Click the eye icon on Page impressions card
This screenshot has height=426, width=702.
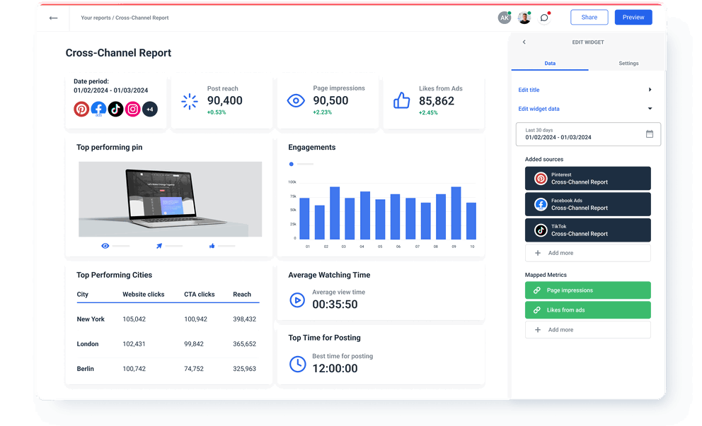[x=296, y=100]
